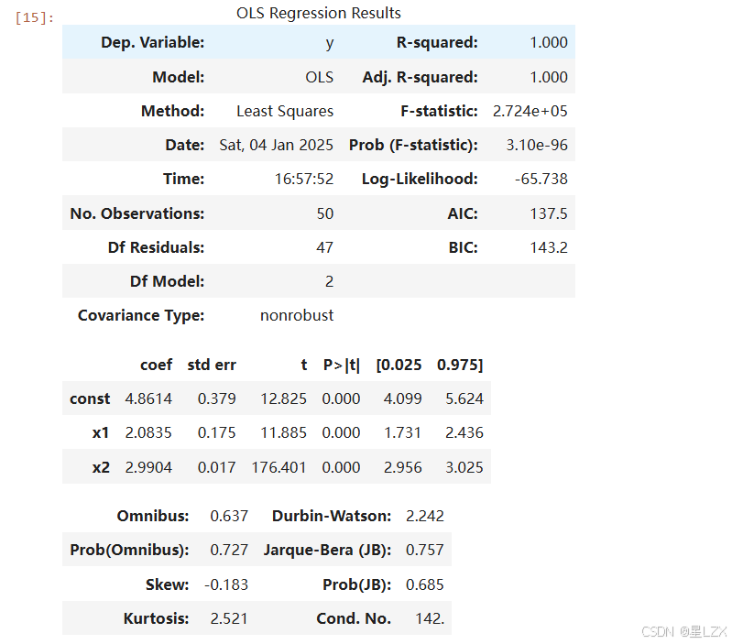Viewport: 732px width, 644px height.
Task: Click the 'Df Model:' label
Action: pos(167,281)
